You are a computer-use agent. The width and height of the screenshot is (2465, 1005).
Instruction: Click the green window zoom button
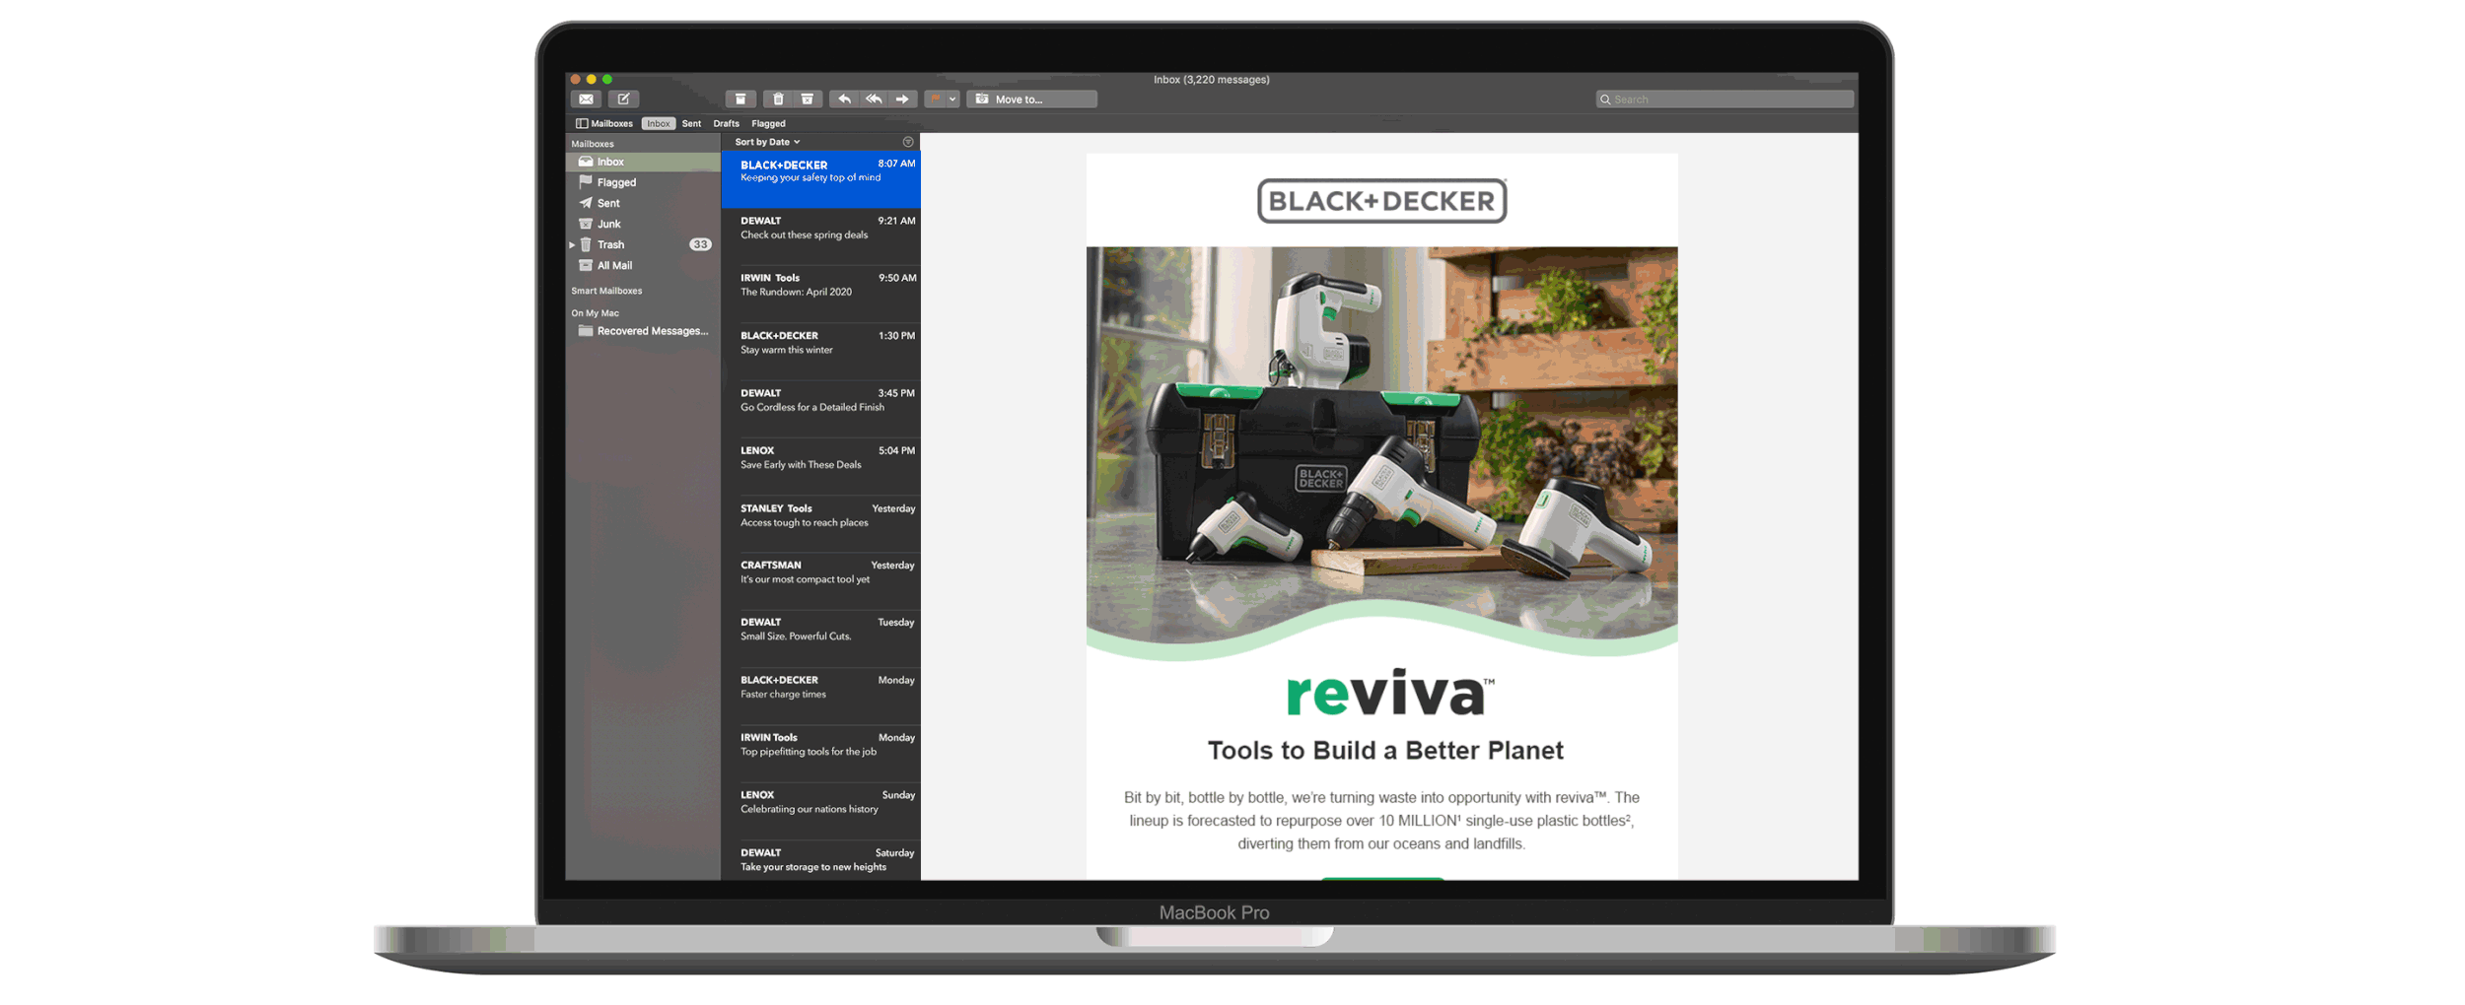607,79
